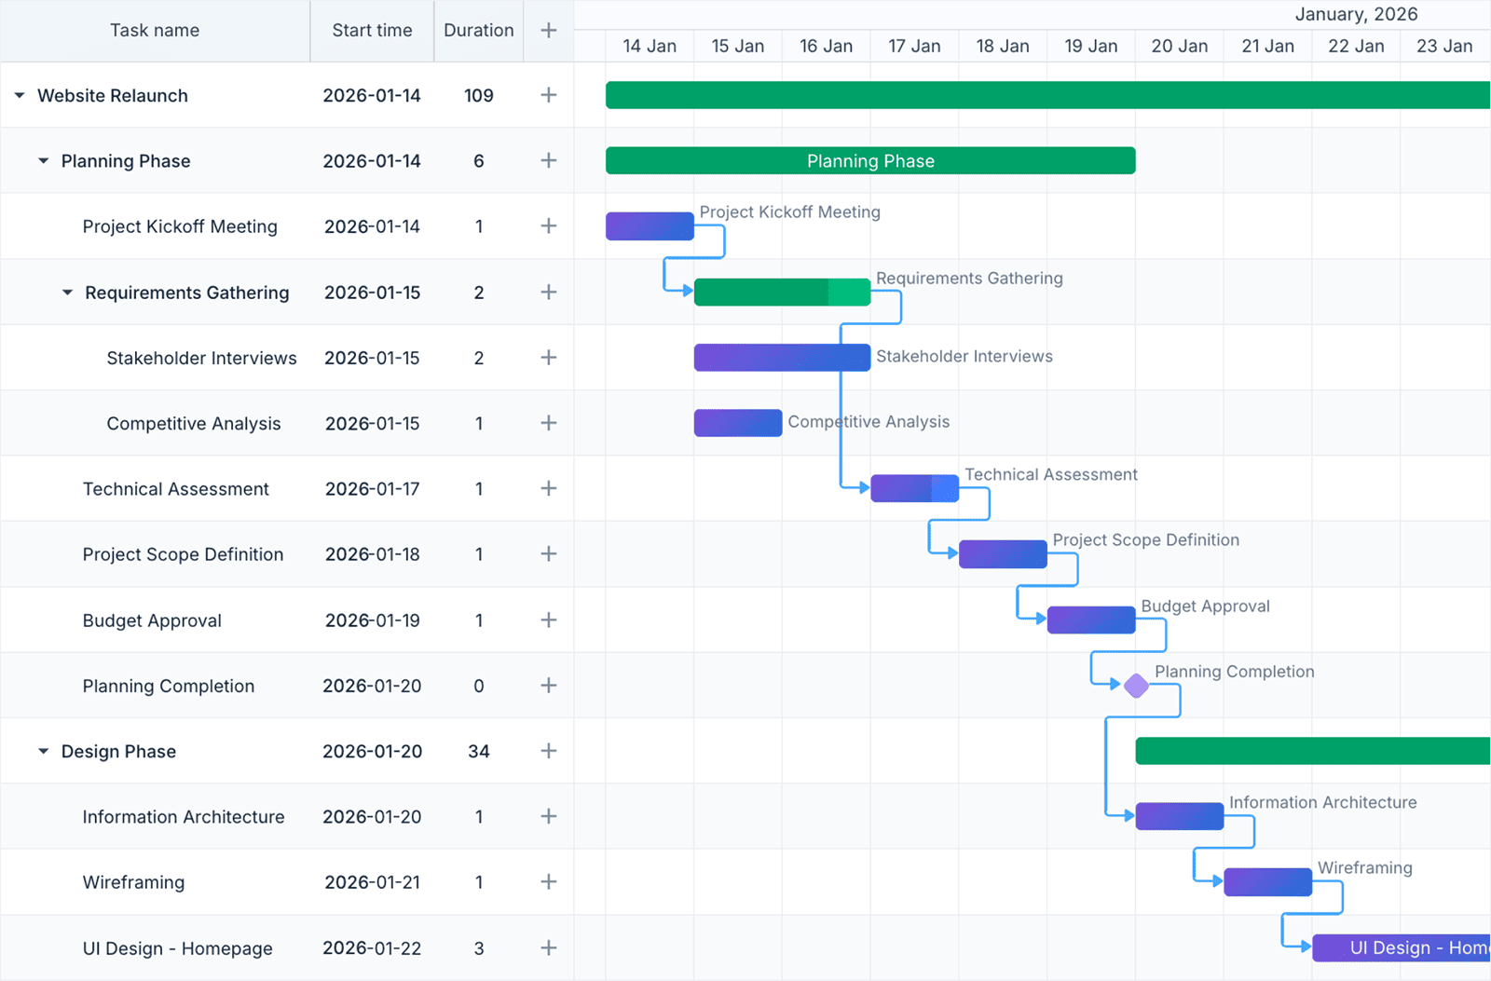Click the plus icon for Requirements Gathering
The image size is (1491, 981).
click(x=549, y=292)
